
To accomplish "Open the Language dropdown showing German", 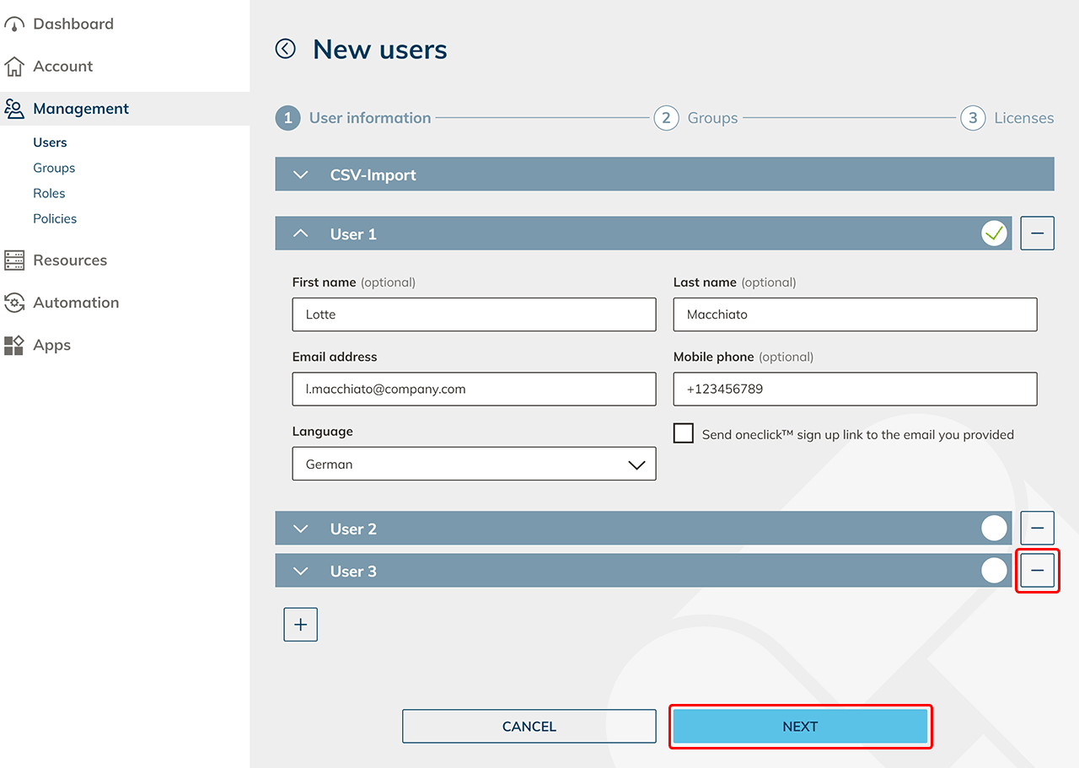I will [474, 464].
